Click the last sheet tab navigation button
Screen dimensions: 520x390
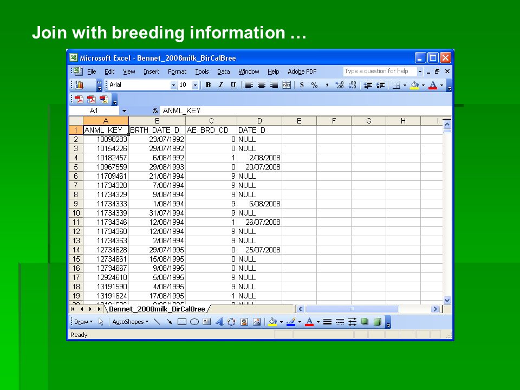pyautogui.click(x=99, y=309)
